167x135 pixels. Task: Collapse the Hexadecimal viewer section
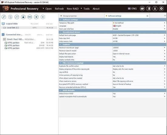pyautogui.click(x=60, y=32)
